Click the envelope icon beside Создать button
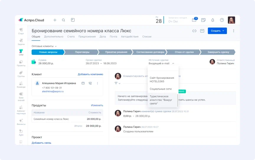255x160 pixels. tap(202, 31)
